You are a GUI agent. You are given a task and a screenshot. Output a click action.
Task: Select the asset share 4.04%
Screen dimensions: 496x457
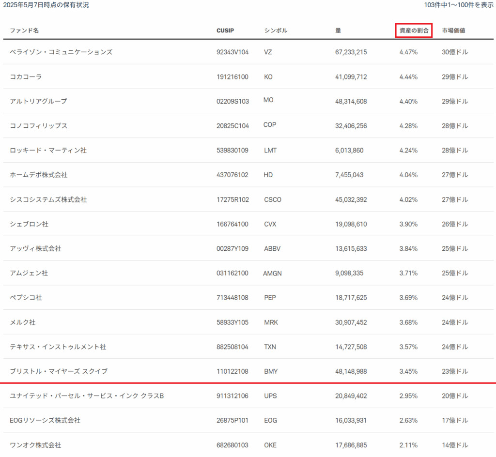coord(408,175)
